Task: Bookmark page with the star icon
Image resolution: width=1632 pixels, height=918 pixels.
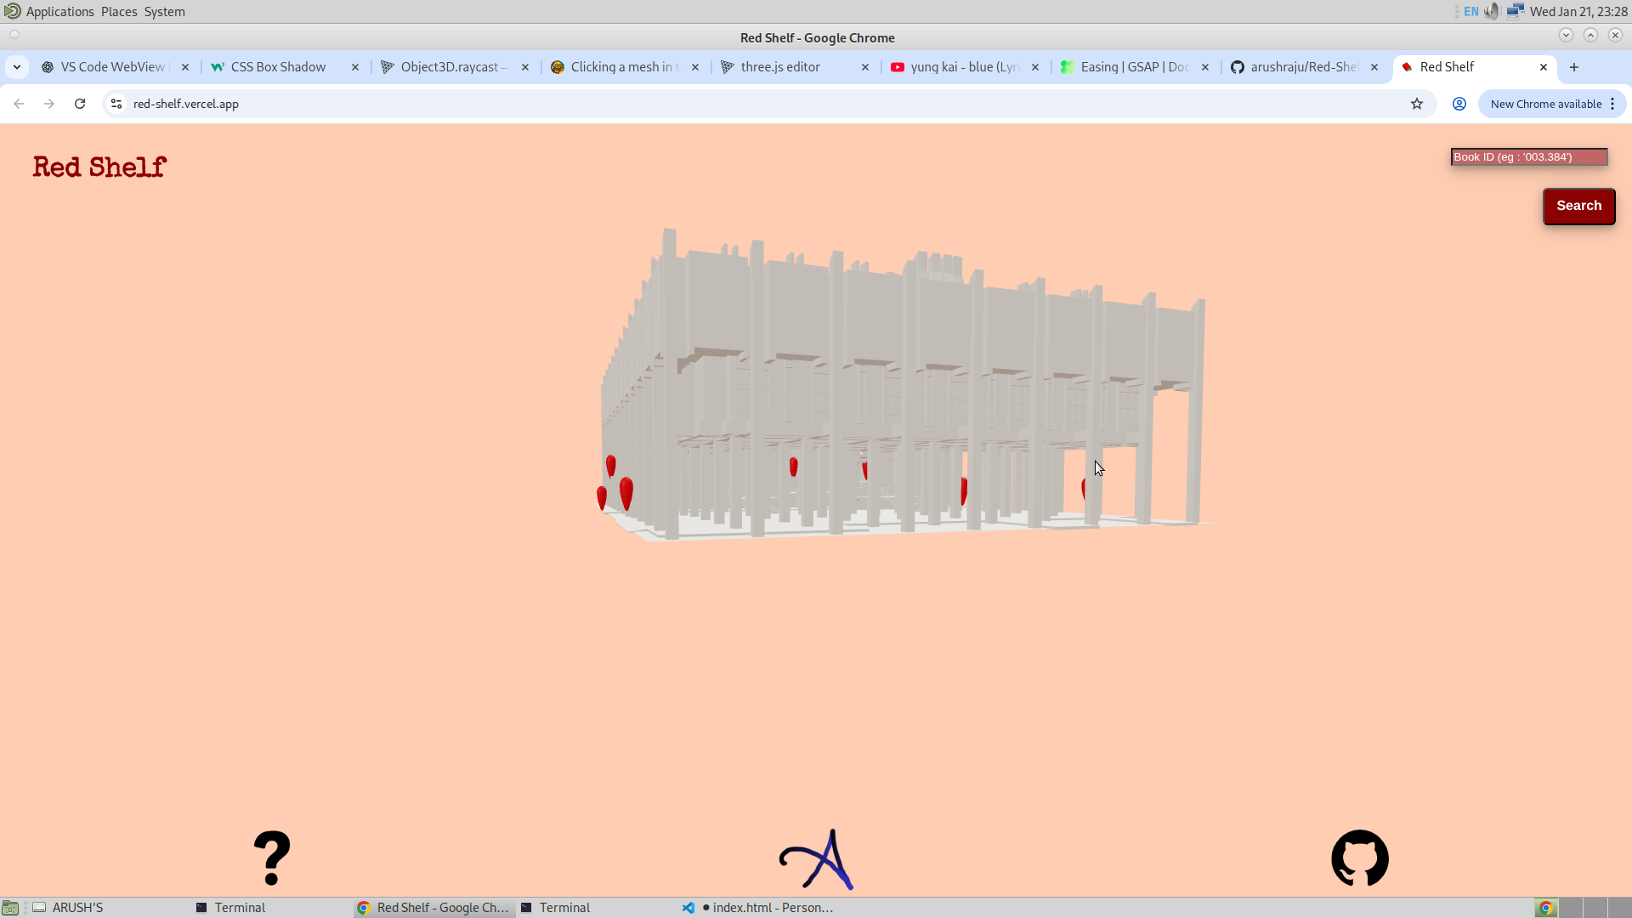Action: [1417, 104]
